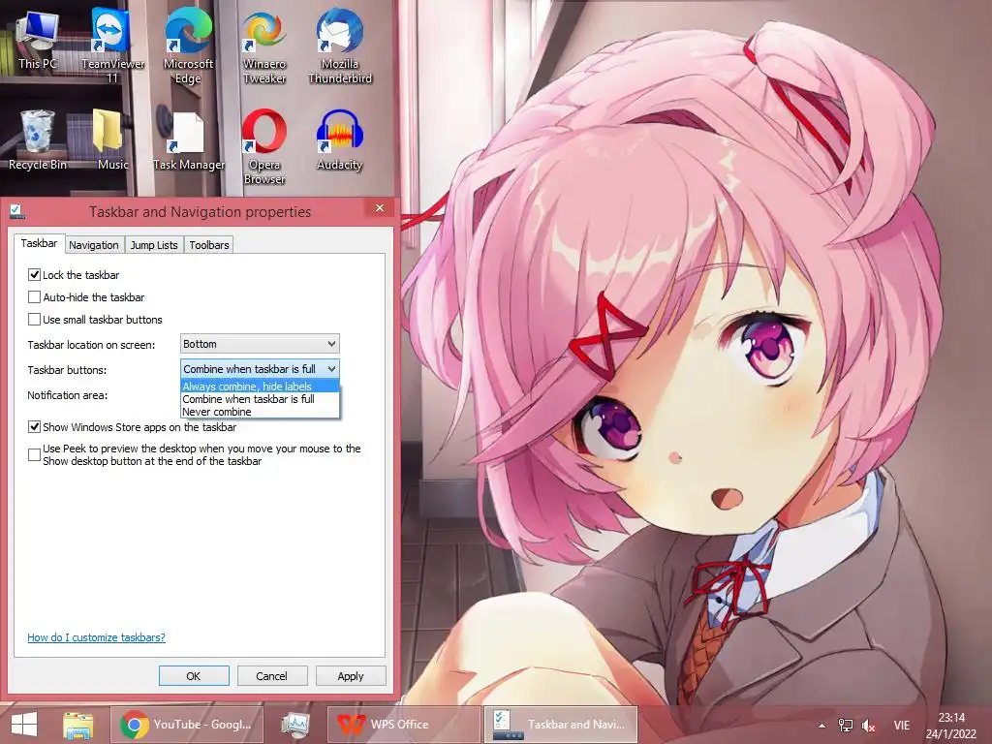Open the monitor app taskbar icon
Image resolution: width=992 pixels, height=744 pixels.
coord(295,725)
